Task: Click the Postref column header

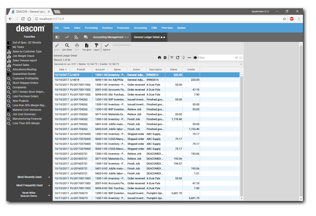Action: 81,70
